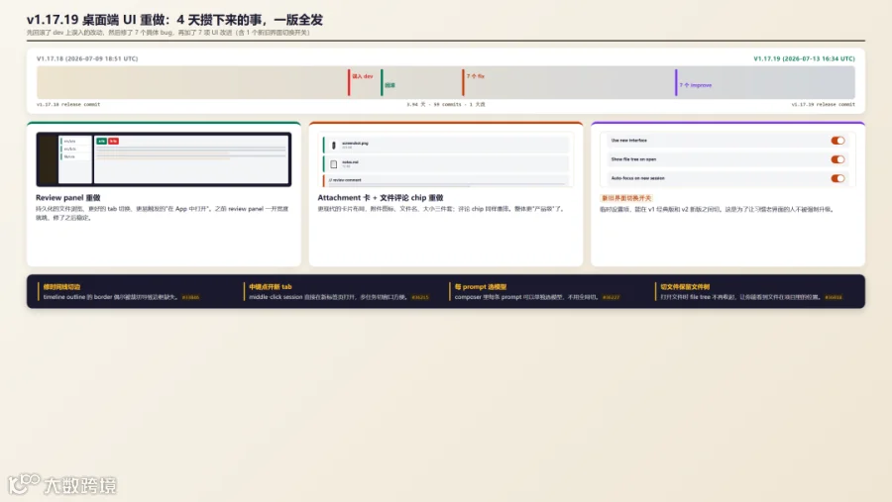Open the Attachment 卡 chip 重做 heading
The image size is (892, 502).
pos(380,198)
